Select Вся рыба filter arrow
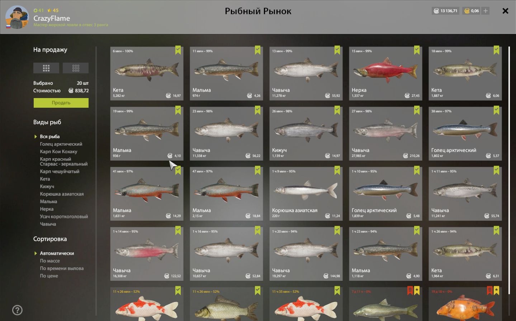 [x=35, y=136]
